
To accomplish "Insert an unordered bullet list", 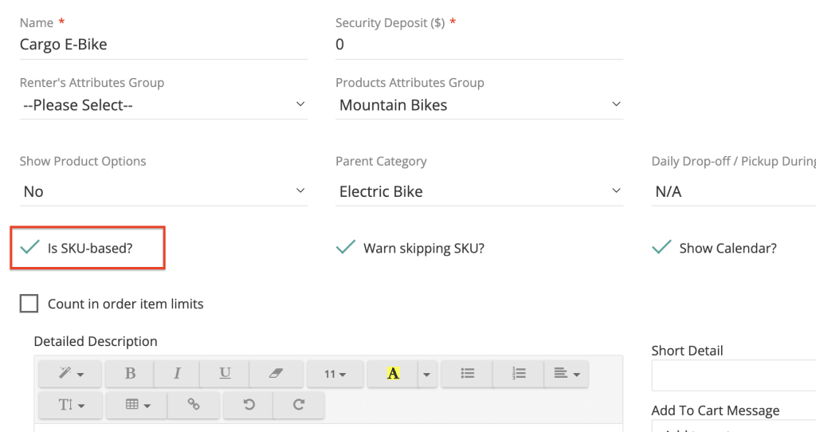I will coord(468,373).
